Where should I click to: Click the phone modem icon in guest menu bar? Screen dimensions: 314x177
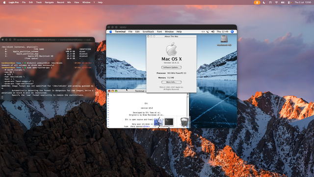point(208,31)
